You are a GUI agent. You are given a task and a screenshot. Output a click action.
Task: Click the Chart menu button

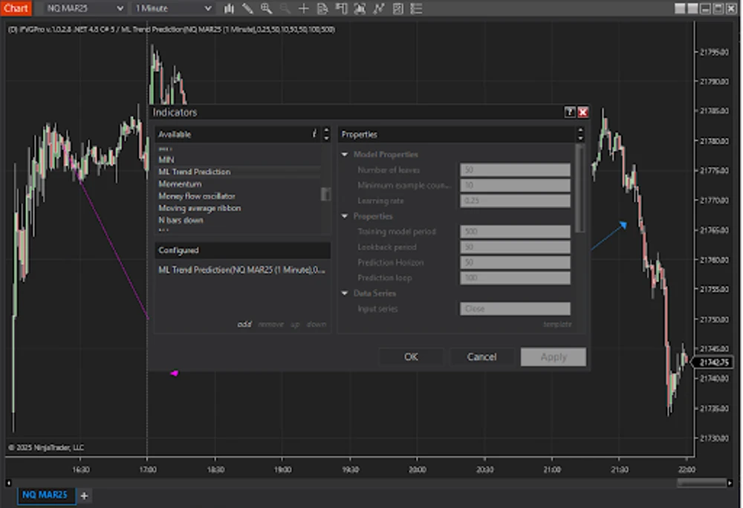pos(16,8)
